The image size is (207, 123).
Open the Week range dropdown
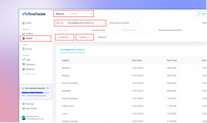point(204,23)
